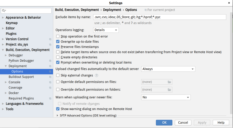Click folder icon beside file permissions field
This screenshot has width=233, height=128.
pyautogui.click(x=169, y=82)
